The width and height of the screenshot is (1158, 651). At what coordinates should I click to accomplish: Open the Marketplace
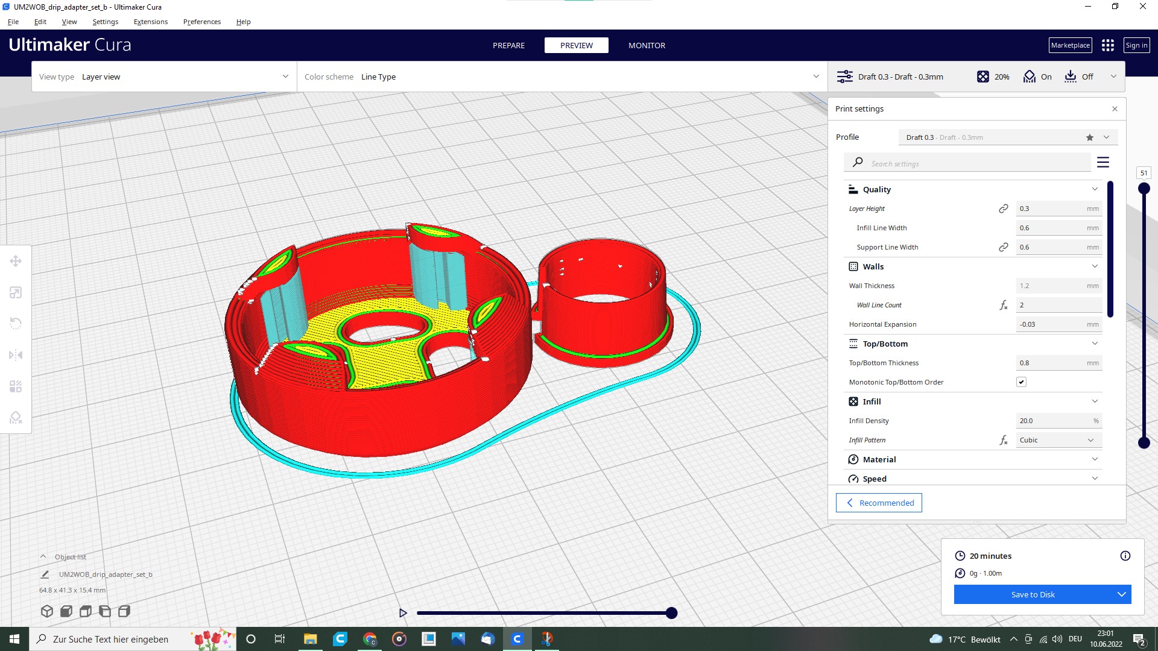click(1070, 45)
